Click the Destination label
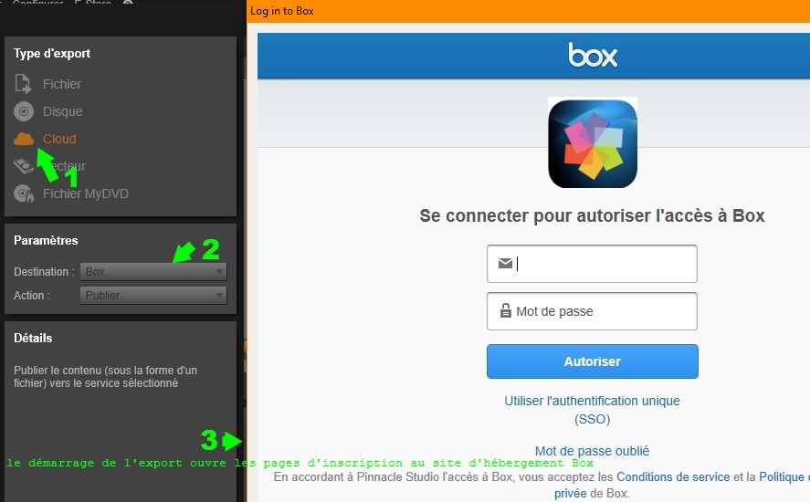Screen dimensions: 810x502 (44, 272)
